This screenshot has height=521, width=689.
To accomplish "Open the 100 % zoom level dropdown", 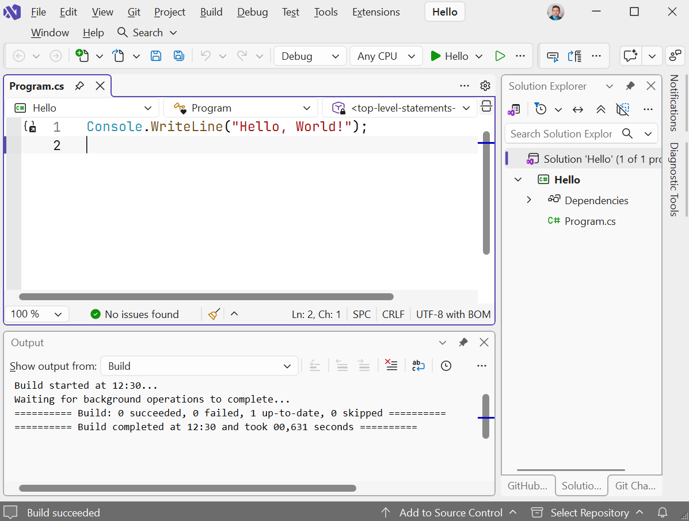I will coord(37,315).
